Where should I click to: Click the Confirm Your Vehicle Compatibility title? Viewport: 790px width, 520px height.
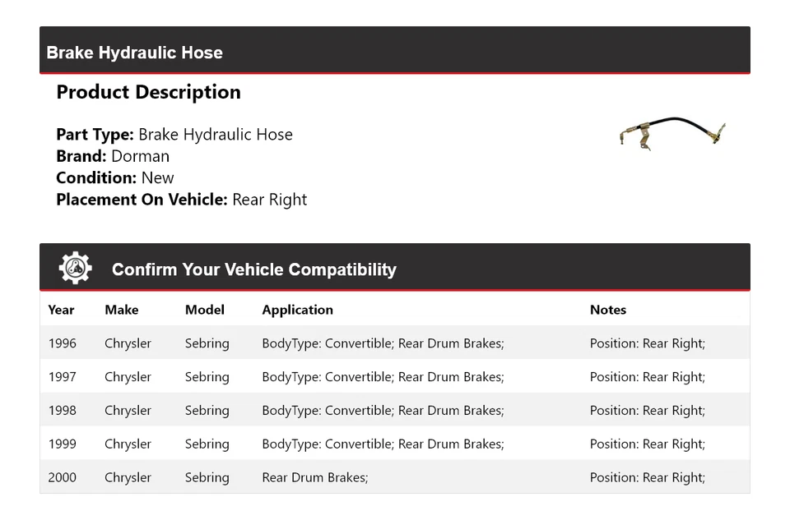[x=253, y=269]
